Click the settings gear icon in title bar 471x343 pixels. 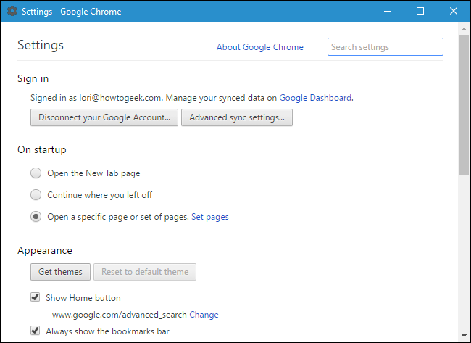coord(12,12)
